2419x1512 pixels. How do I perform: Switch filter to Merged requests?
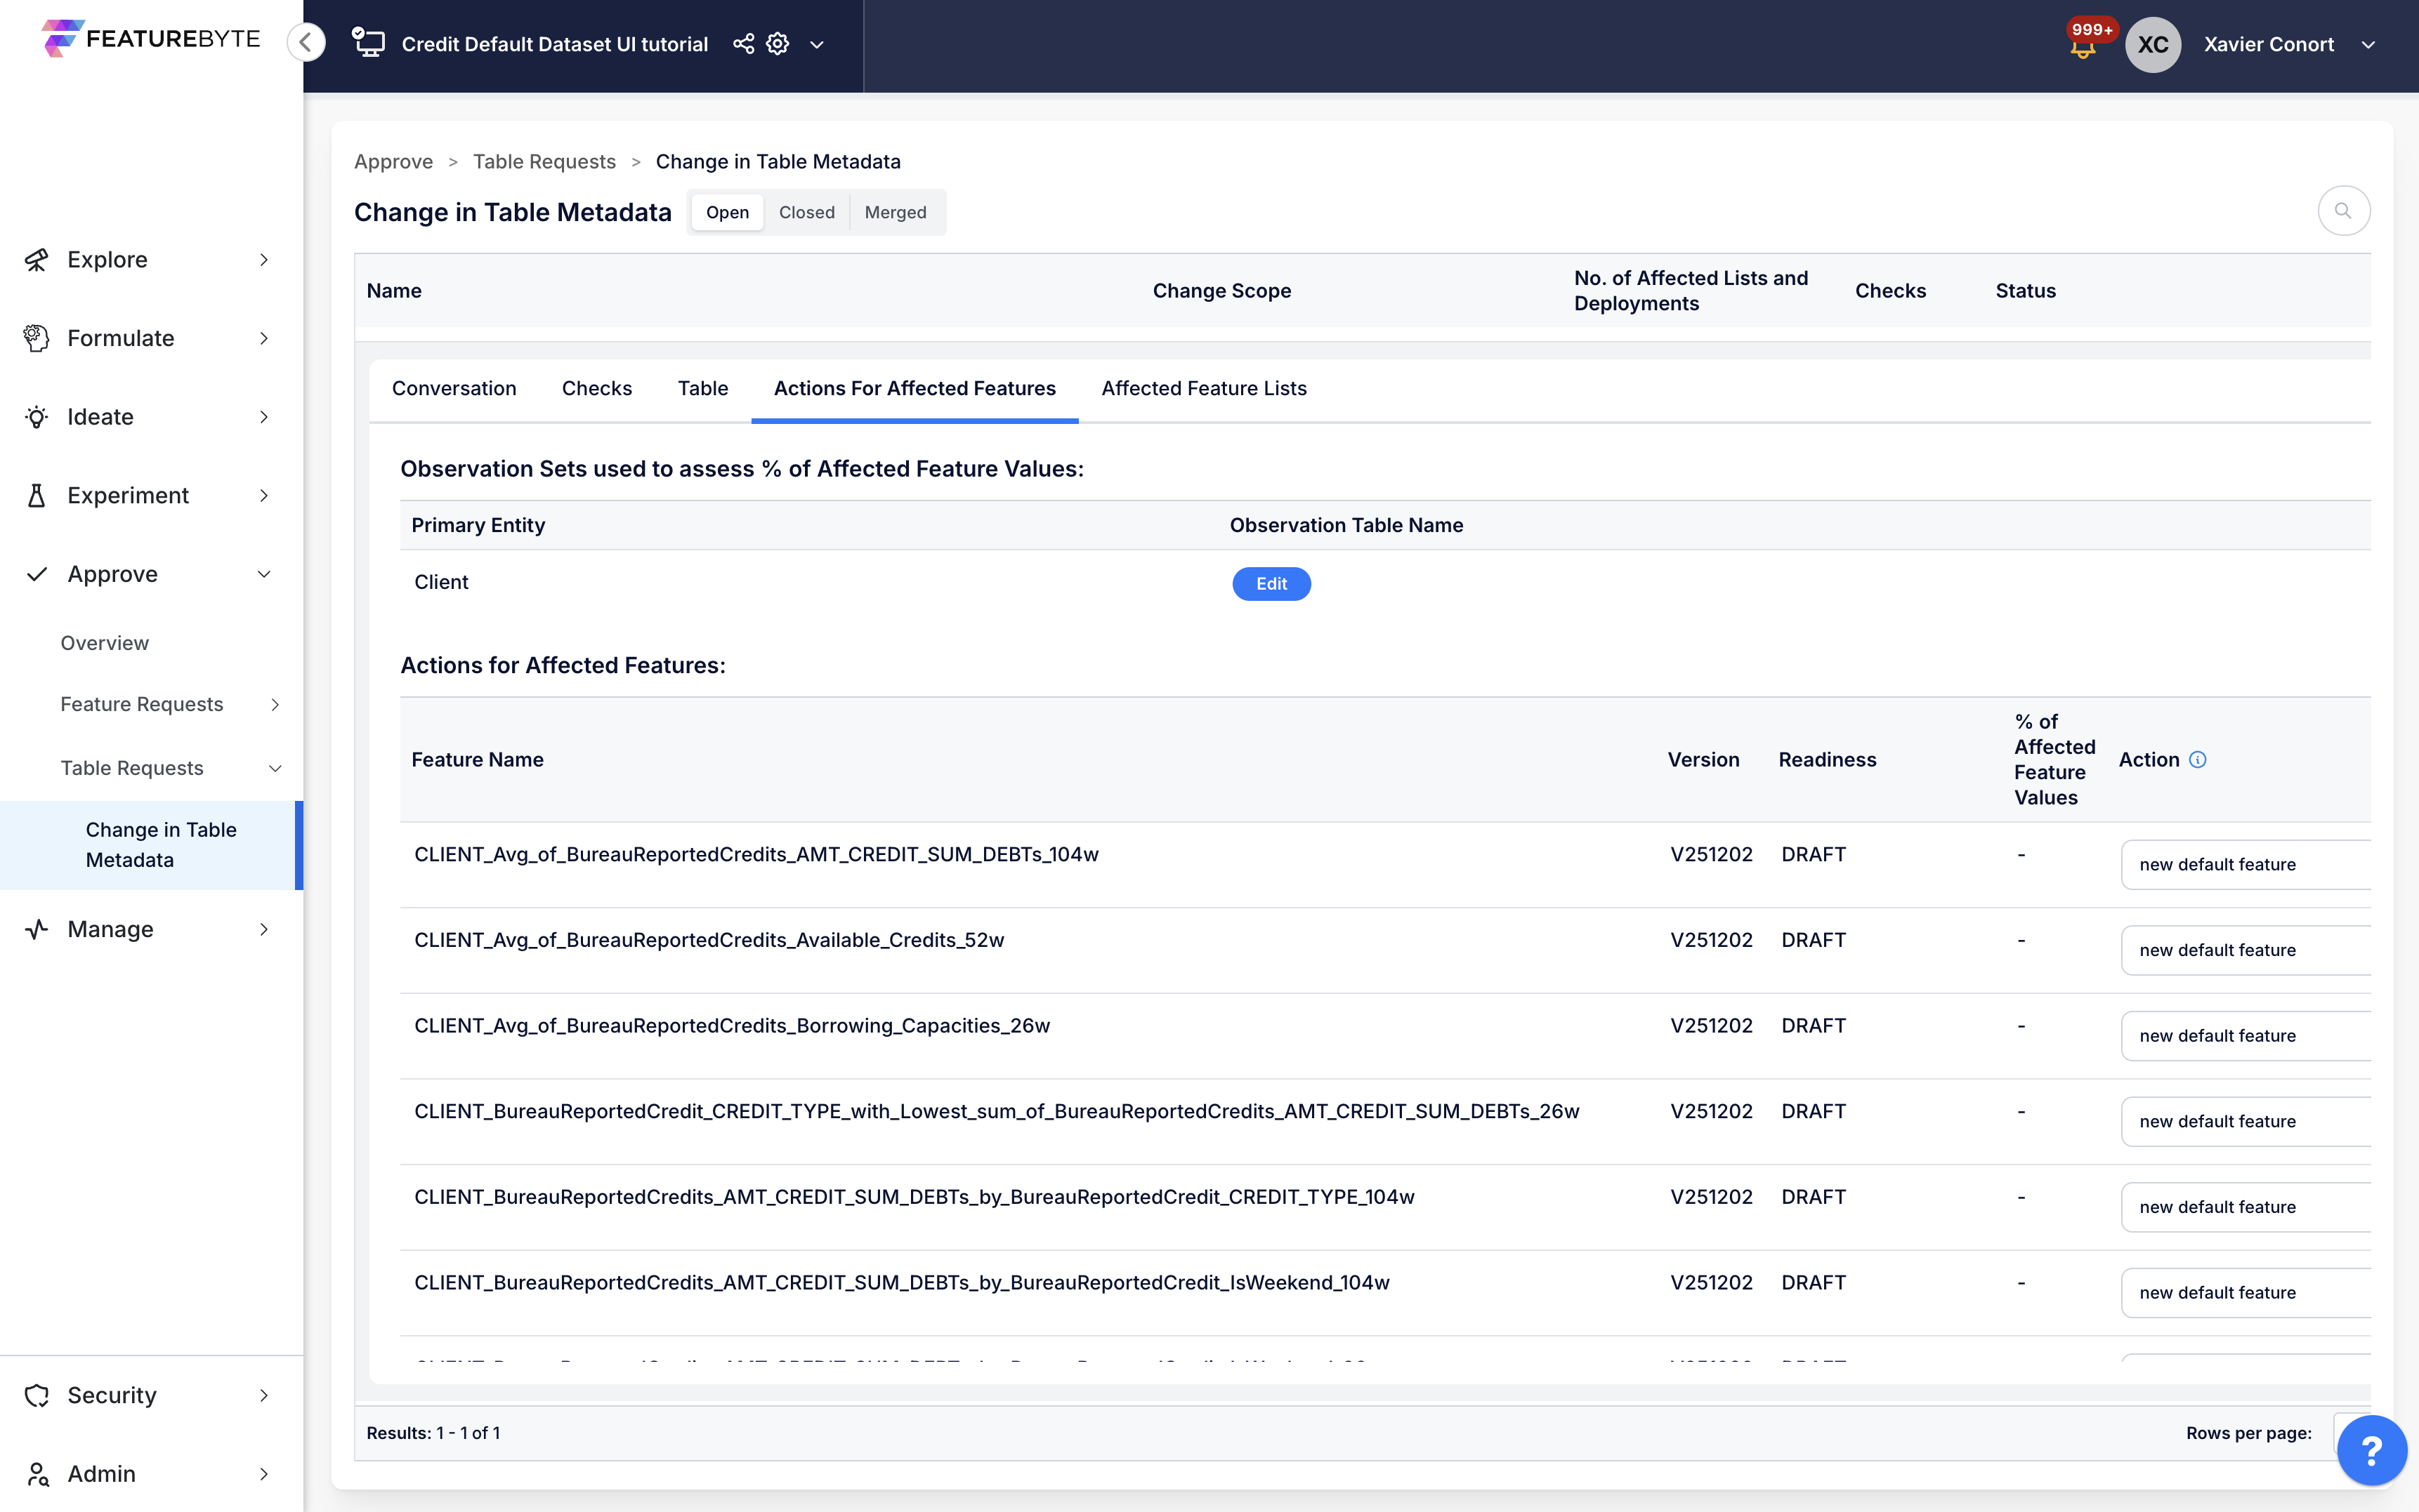point(894,212)
